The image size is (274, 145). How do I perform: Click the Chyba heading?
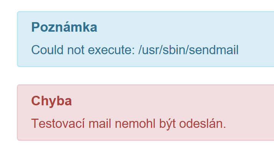point(52,101)
